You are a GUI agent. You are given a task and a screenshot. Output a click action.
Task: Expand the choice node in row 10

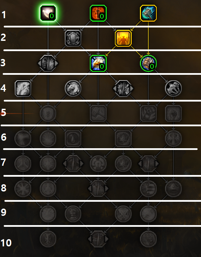point(98,239)
